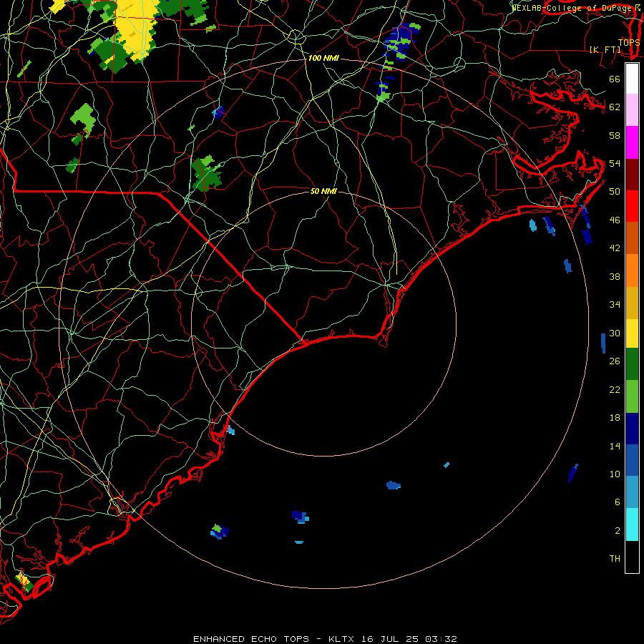Click the '100 NMI' range ring label

(x=323, y=59)
